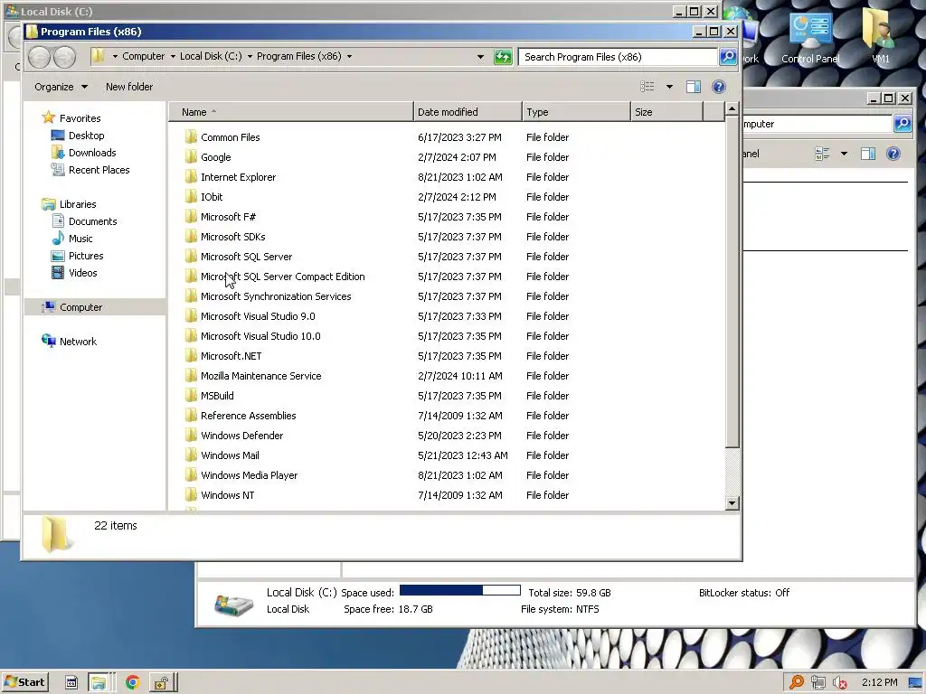Select Network in the navigation pane

78,341
